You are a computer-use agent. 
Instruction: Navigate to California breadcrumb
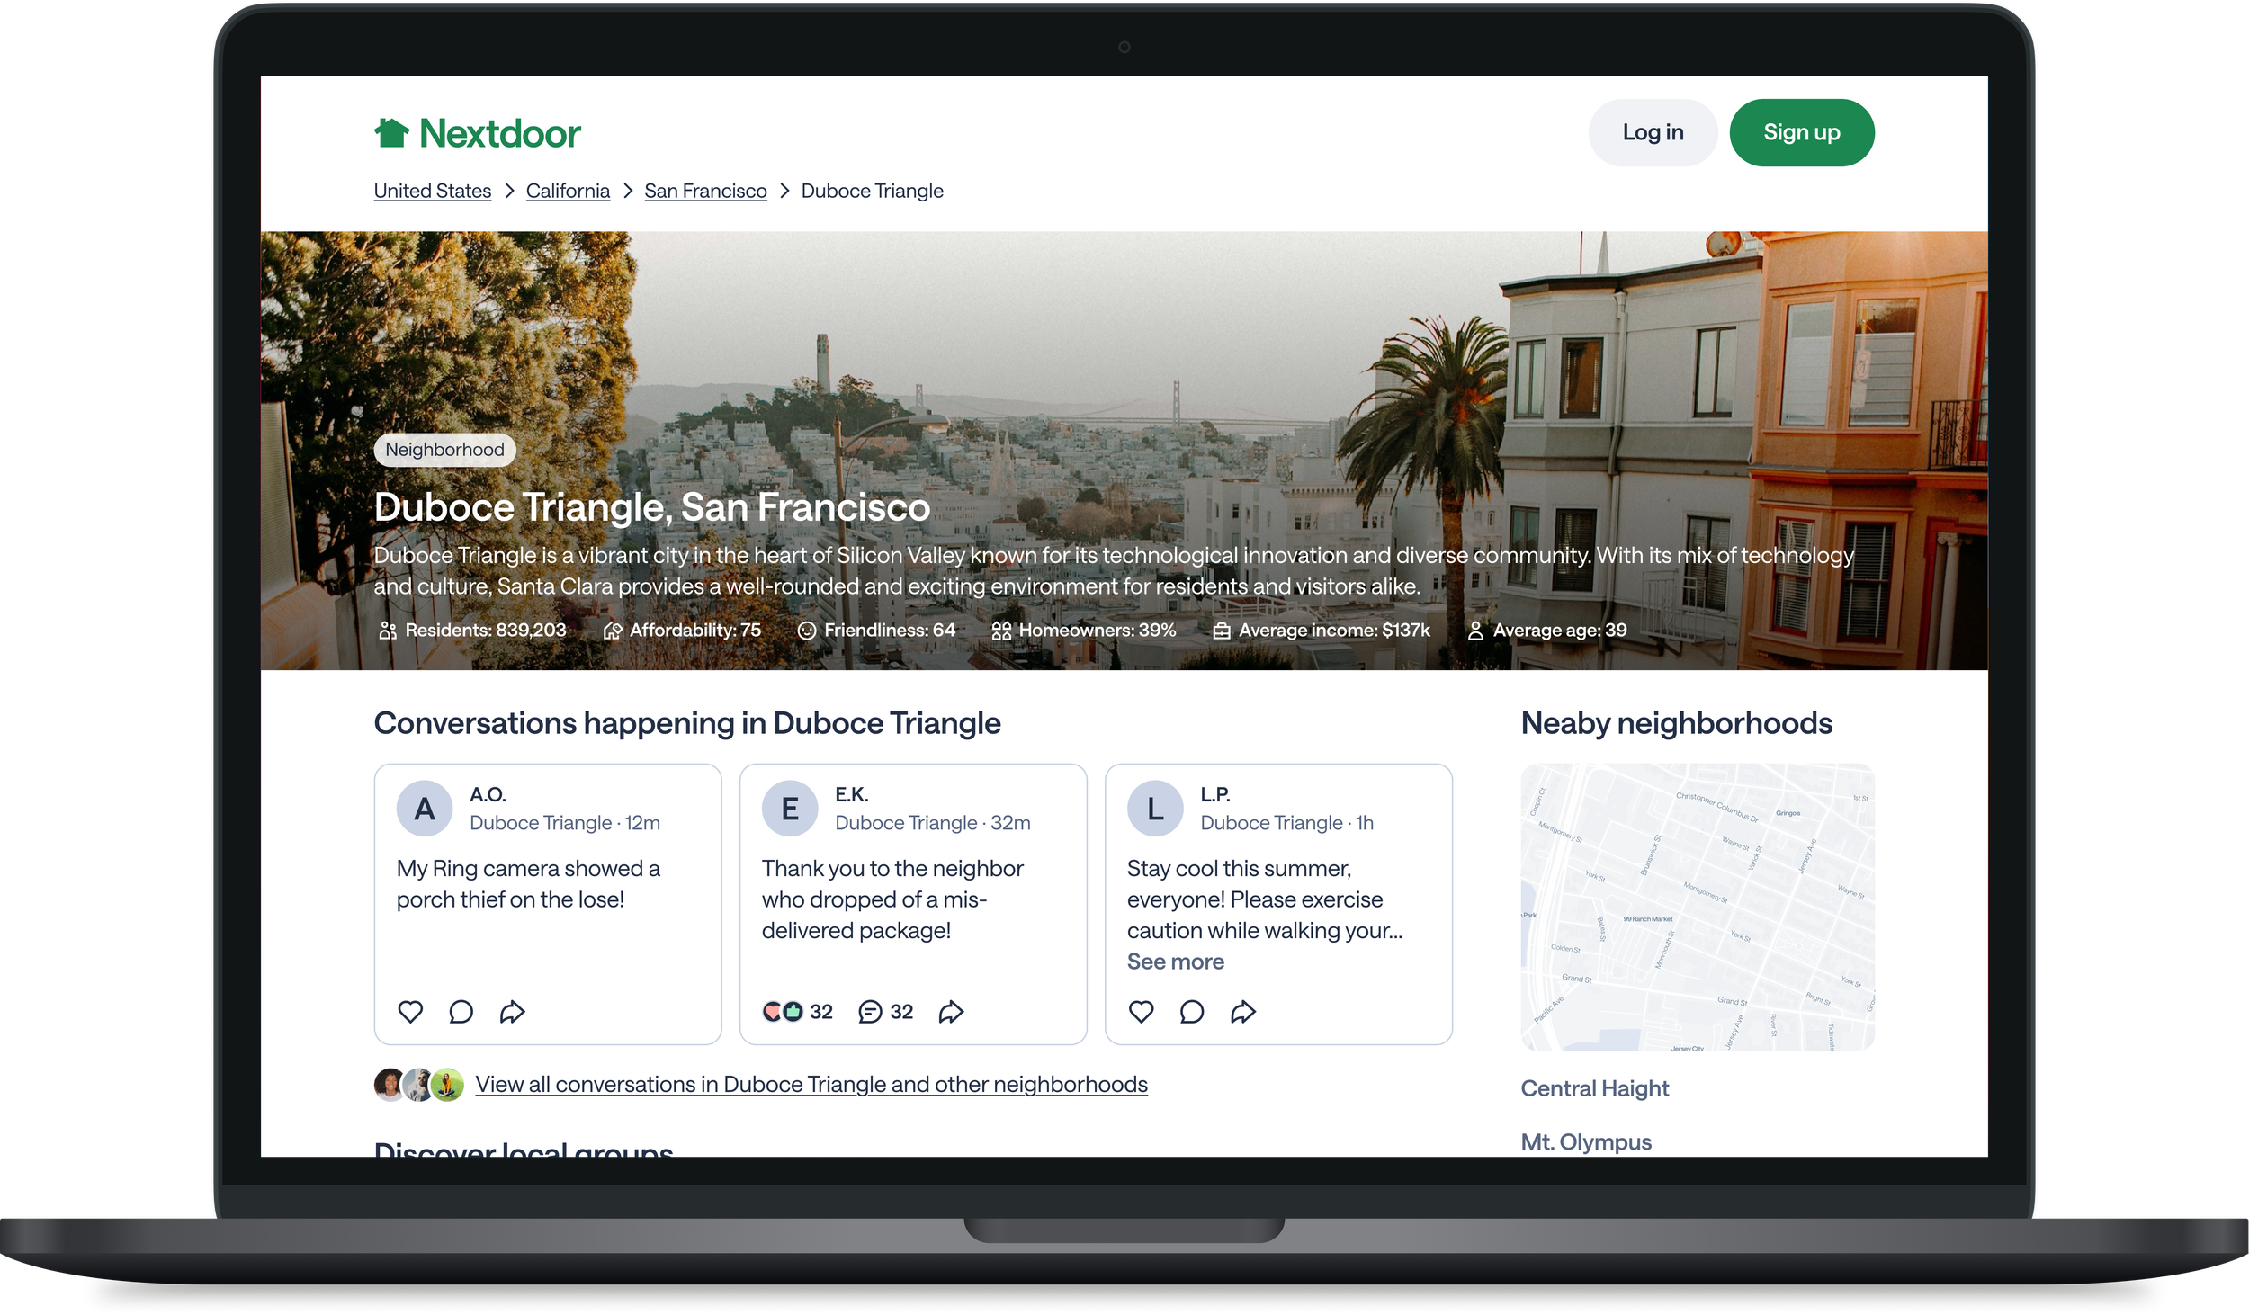[568, 191]
